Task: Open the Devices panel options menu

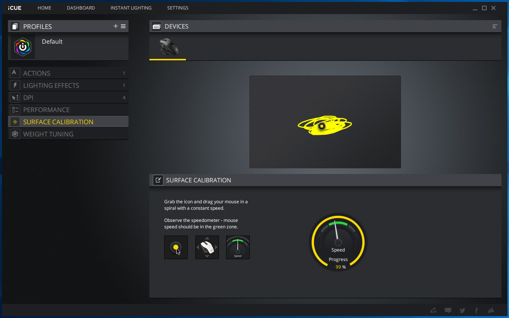Action: tap(495, 26)
